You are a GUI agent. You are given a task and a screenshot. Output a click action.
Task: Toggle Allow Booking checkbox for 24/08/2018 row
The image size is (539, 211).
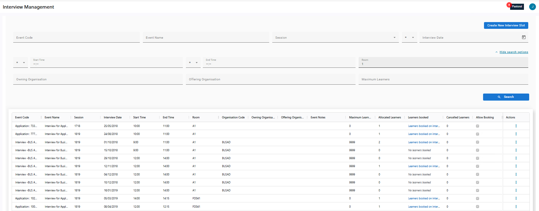pos(477,134)
